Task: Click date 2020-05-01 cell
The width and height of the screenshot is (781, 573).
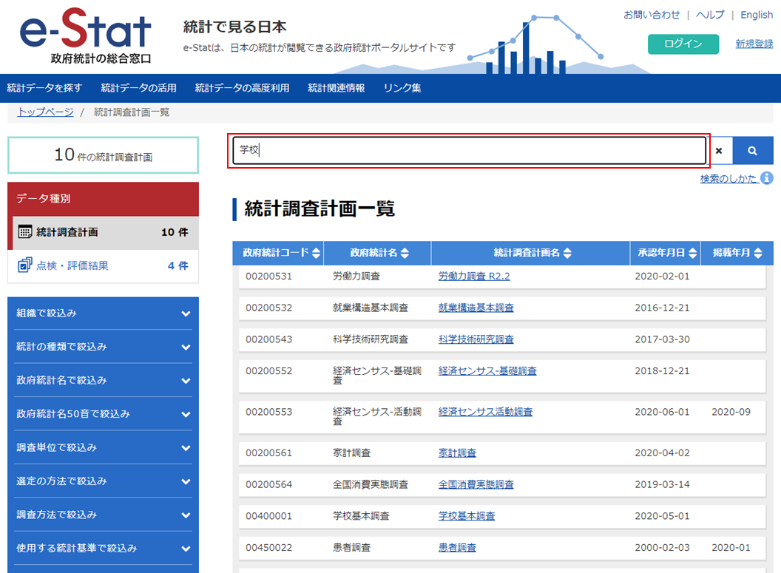Action: pos(662,516)
